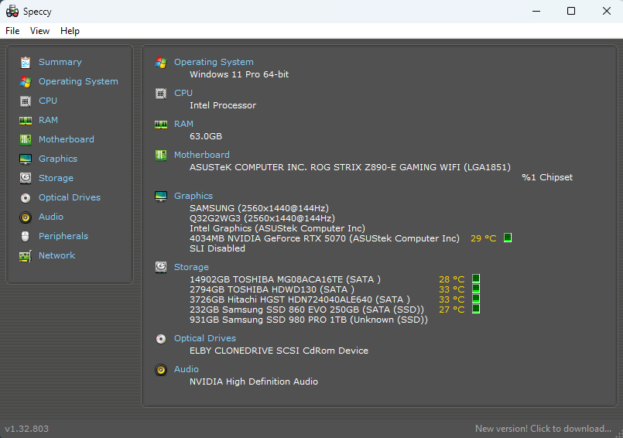
Task: Click the Operating System Windows flag sidebar icon
Action: click(x=26, y=82)
